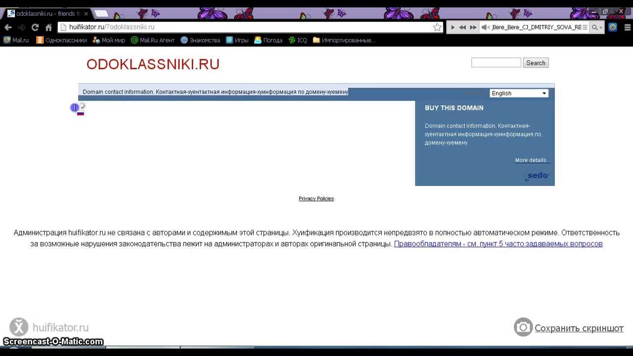633x356 pixels.
Task: Play the music track in the toolbar
Action: (x=452, y=27)
